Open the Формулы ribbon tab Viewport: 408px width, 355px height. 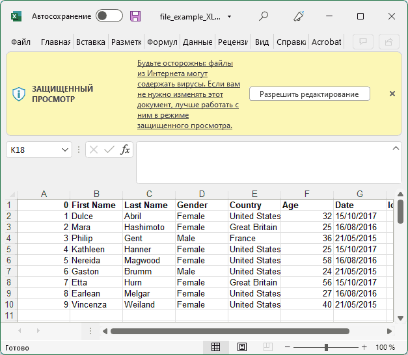tap(162, 42)
